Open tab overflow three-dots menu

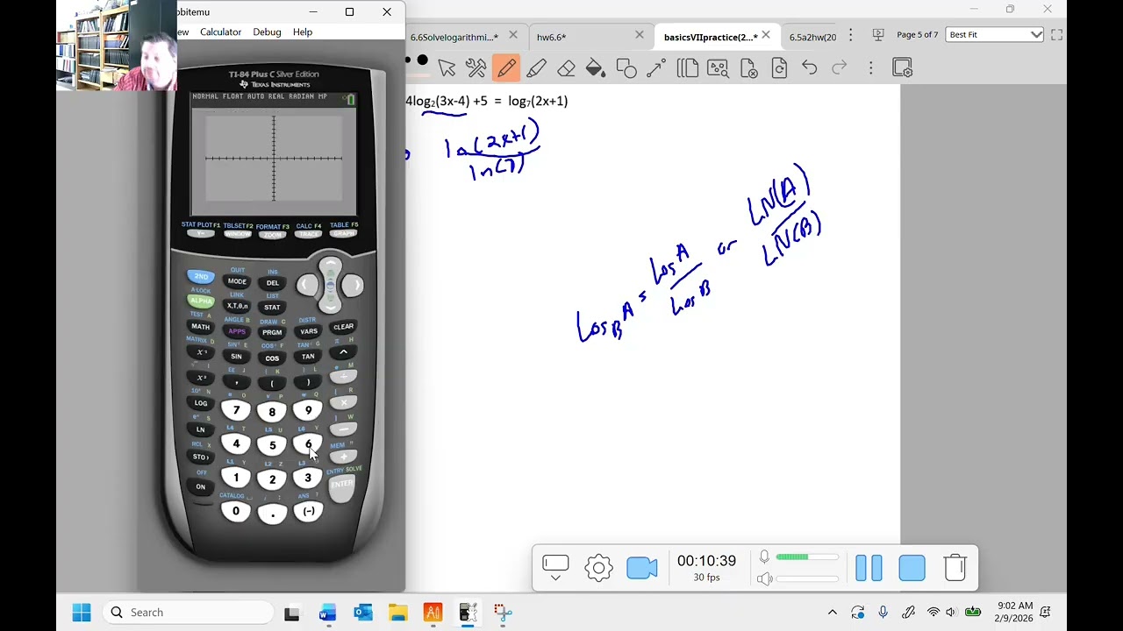point(850,35)
